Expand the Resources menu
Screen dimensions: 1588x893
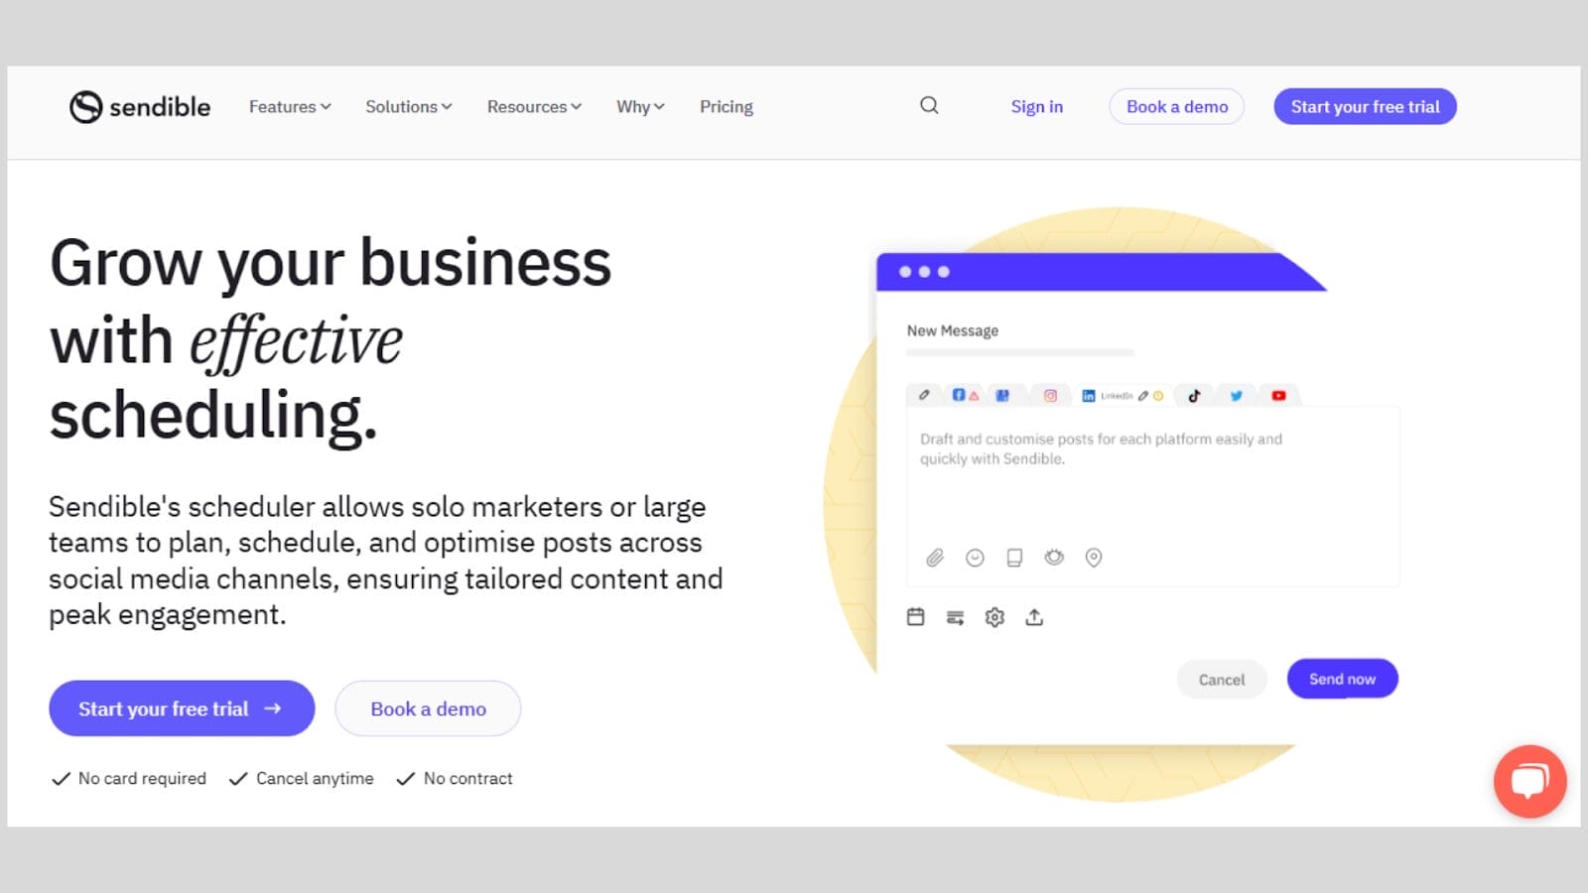(534, 106)
